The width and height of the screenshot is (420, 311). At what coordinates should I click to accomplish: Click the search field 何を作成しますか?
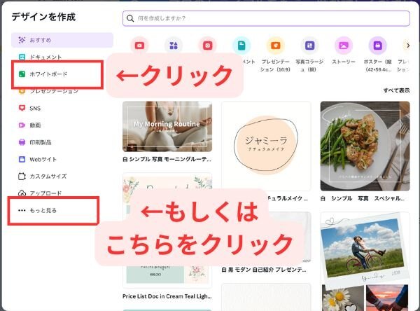[x=266, y=18]
